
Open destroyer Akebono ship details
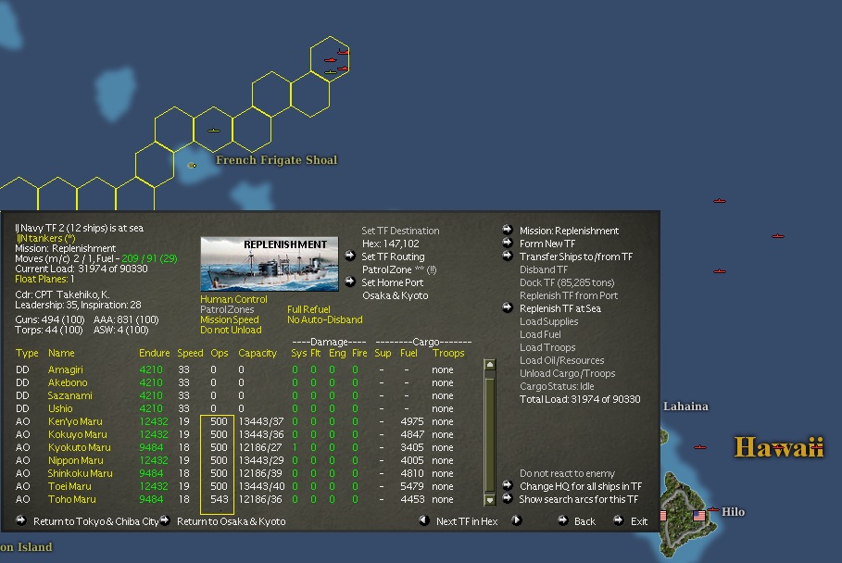[68, 382]
